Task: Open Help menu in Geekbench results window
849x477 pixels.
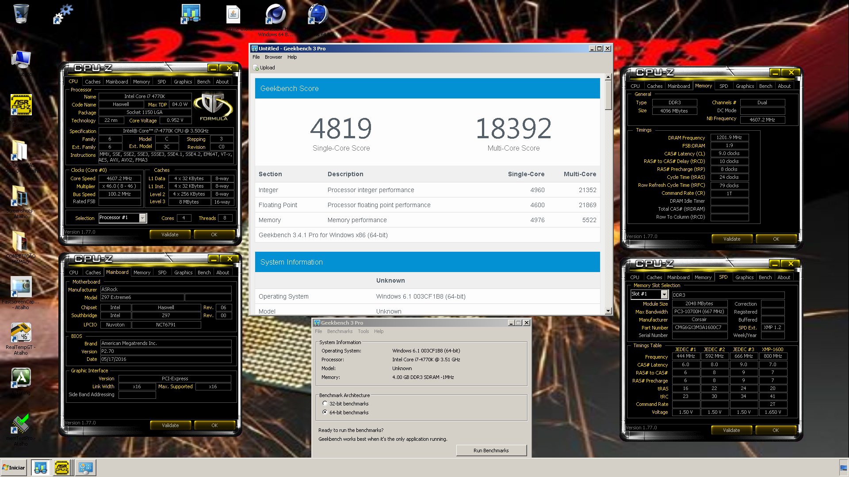Action: pyautogui.click(x=292, y=57)
